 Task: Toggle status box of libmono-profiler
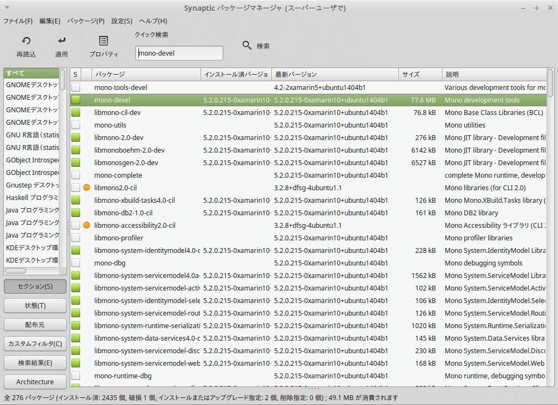click(75, 238)
